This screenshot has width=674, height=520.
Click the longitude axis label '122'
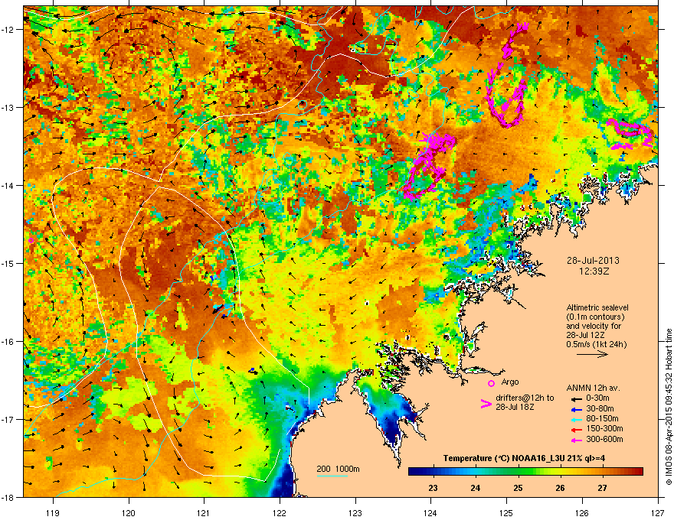[x=280, y=512]
